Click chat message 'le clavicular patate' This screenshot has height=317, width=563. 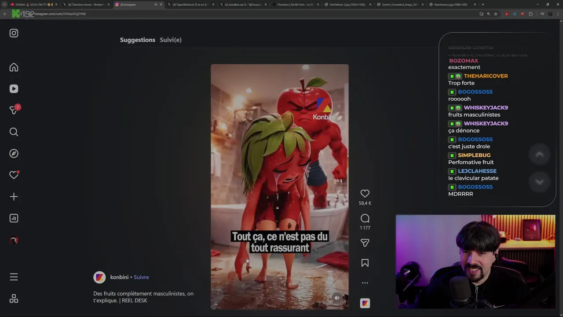click(473, 178)
